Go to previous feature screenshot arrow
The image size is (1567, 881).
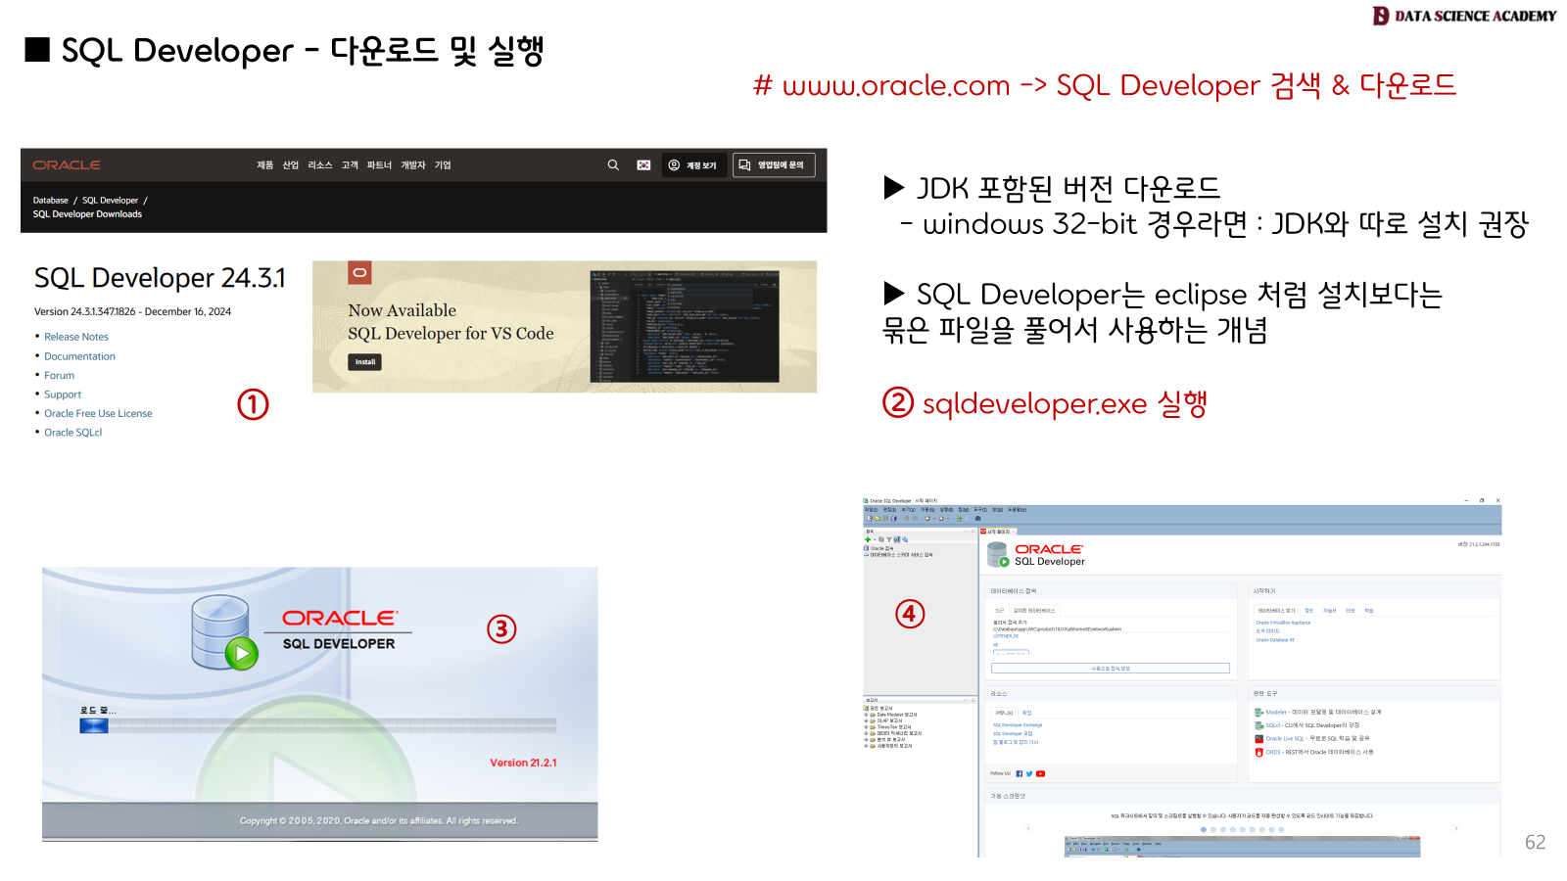(1028, 828)
